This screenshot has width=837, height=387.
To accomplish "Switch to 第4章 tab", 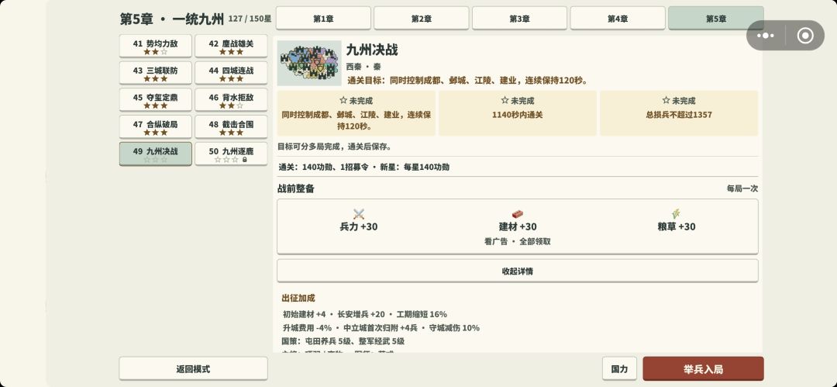I will pos(618,19).
